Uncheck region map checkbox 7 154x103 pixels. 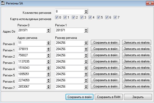pyautogui.click(x=115, y=17)
